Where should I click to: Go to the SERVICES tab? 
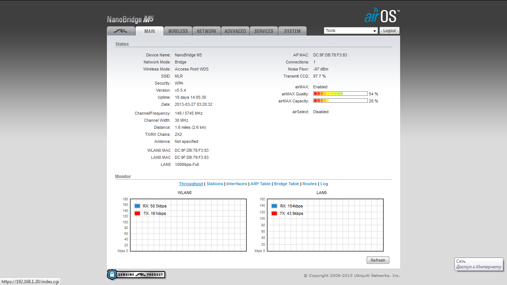pos(264,31)
